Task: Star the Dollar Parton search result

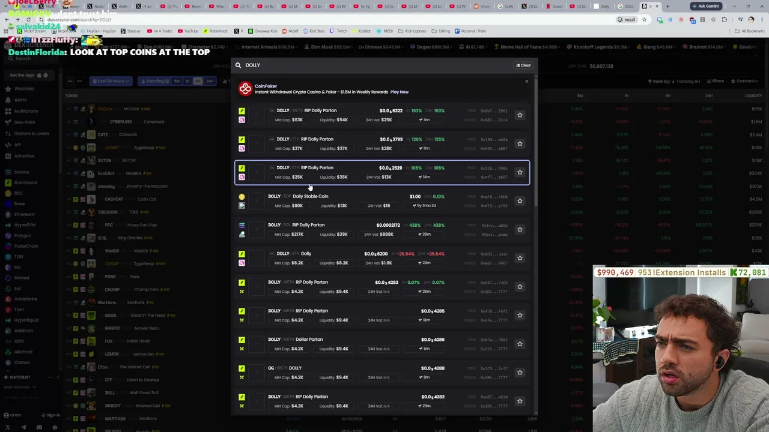Action: click(x=520, y=344)
